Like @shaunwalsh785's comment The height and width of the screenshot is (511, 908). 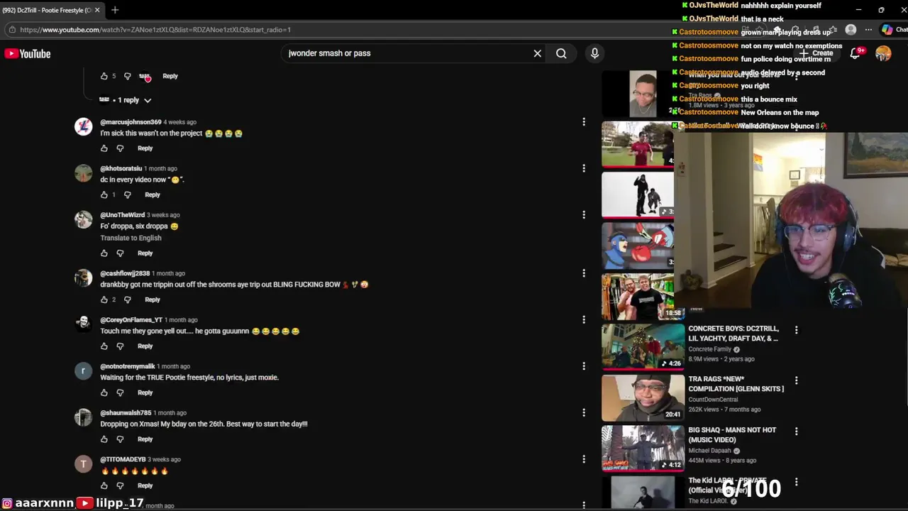(104, 439)
